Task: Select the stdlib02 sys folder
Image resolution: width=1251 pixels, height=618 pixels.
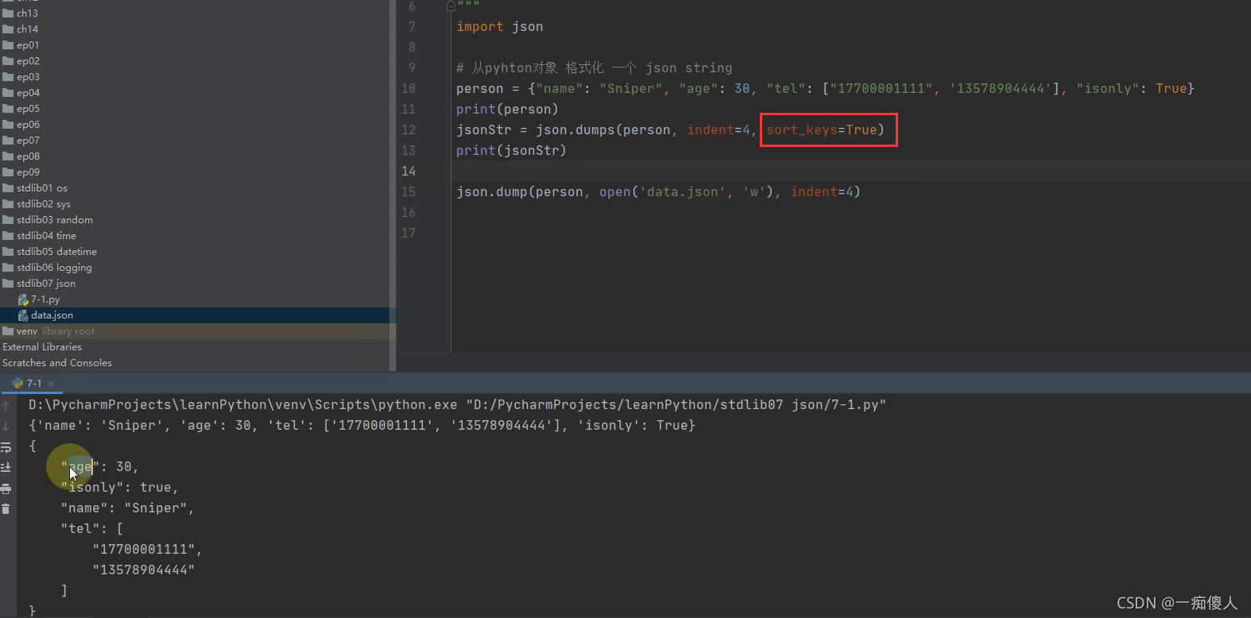Action: (x=44, y=204)
